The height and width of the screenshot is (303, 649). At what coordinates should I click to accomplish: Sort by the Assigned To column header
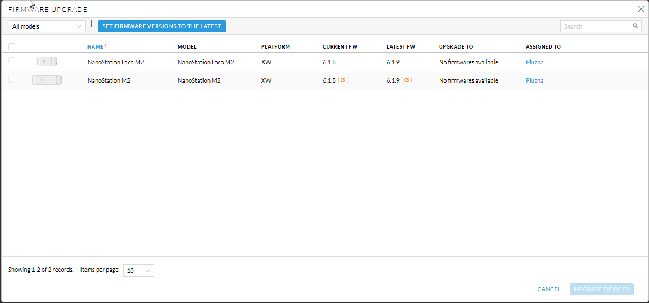(x=543, y=47)
